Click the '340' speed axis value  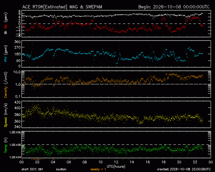(17, 127)
